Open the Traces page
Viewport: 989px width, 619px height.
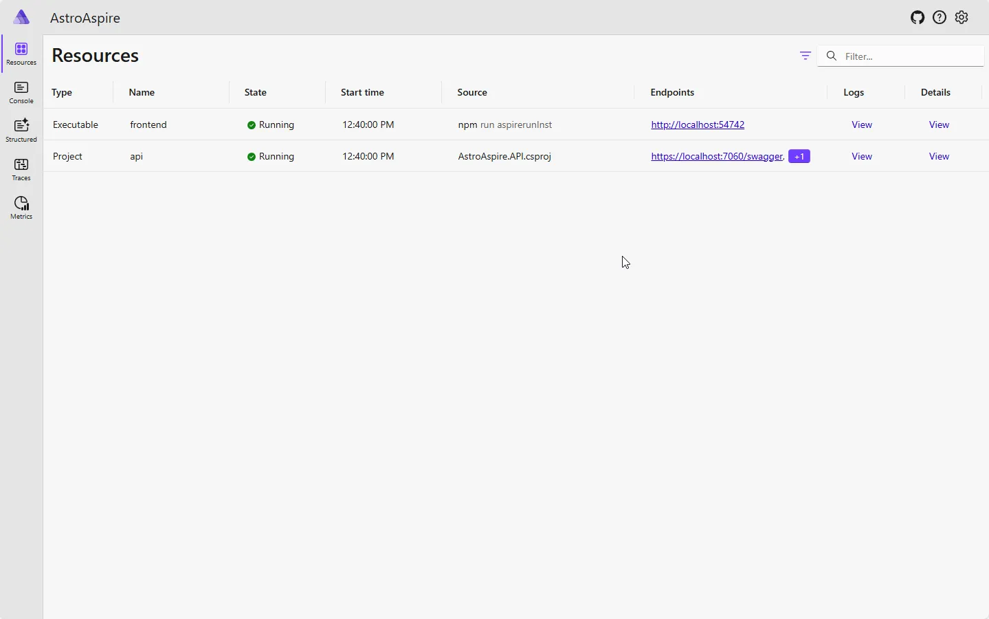pos(21,169)
